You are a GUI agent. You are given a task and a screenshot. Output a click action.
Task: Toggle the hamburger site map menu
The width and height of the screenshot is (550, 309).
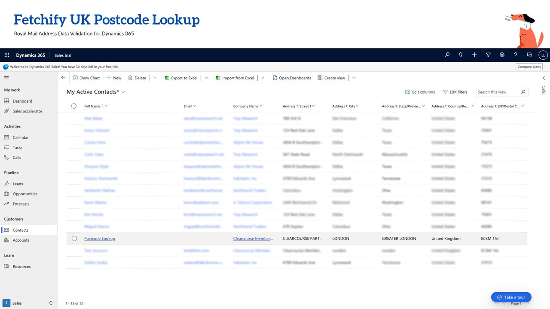point(6,78)
